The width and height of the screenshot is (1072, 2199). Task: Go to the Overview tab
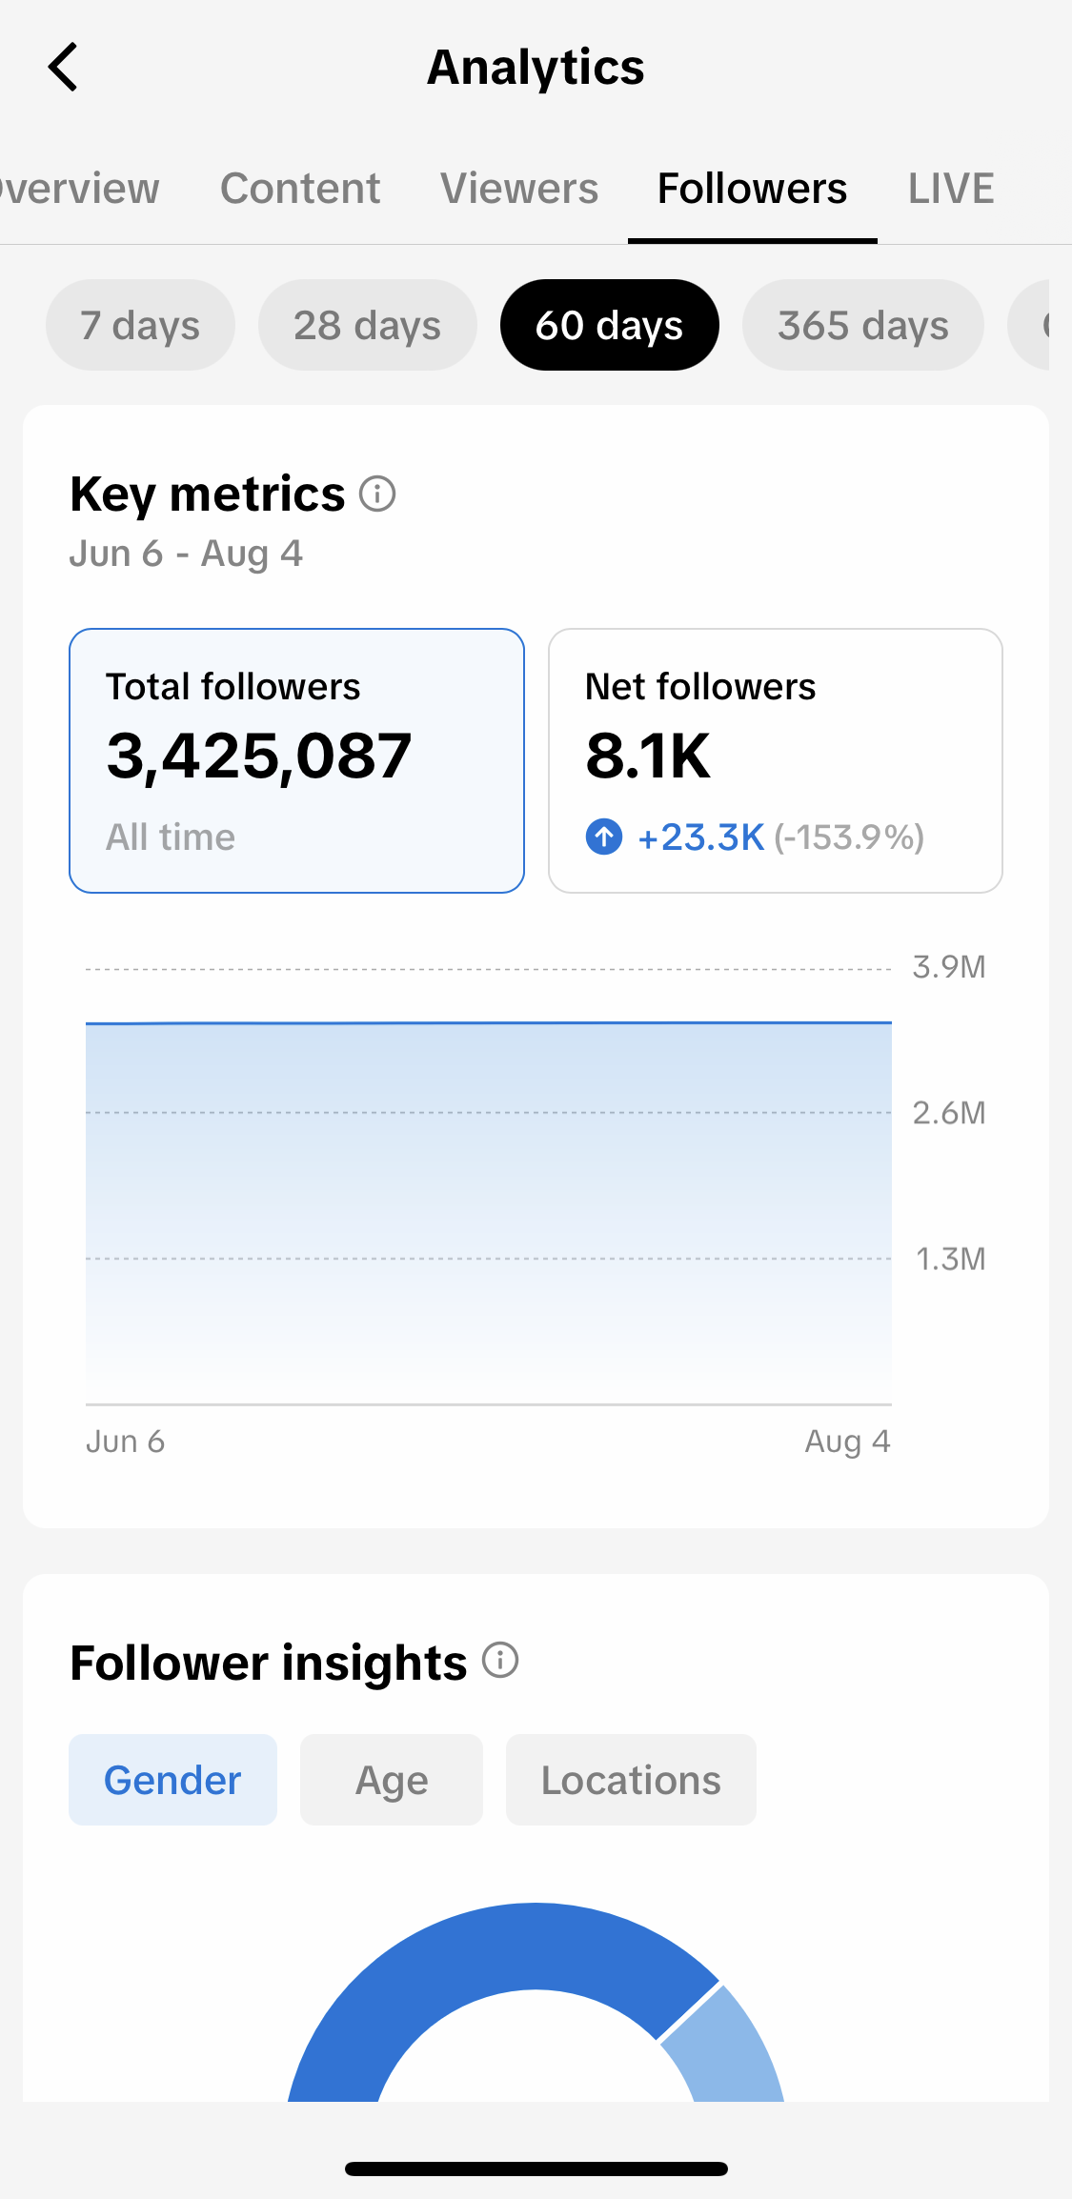pos(80,189)
